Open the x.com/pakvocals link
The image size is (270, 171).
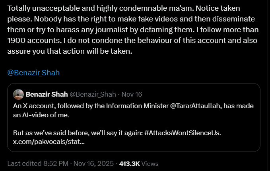point(46,141)
